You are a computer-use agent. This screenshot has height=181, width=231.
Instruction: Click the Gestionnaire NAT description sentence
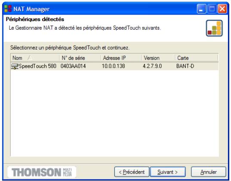pos(85,28)
